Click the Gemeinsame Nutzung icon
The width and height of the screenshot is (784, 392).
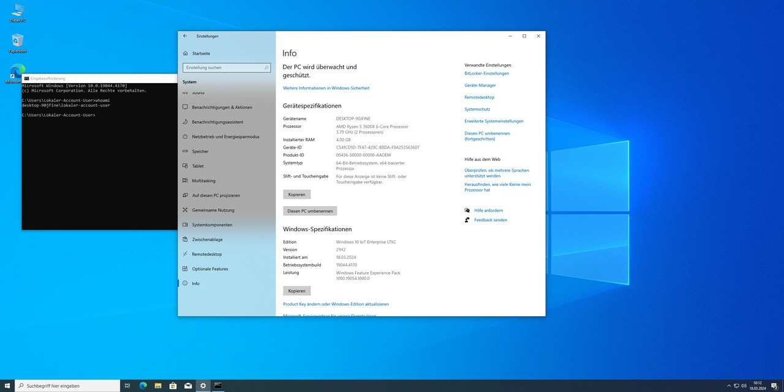[x=186, y=210]
